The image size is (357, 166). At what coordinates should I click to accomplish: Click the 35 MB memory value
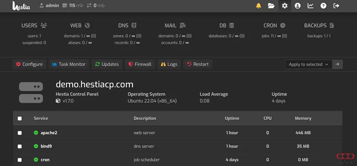coord(303,146)
